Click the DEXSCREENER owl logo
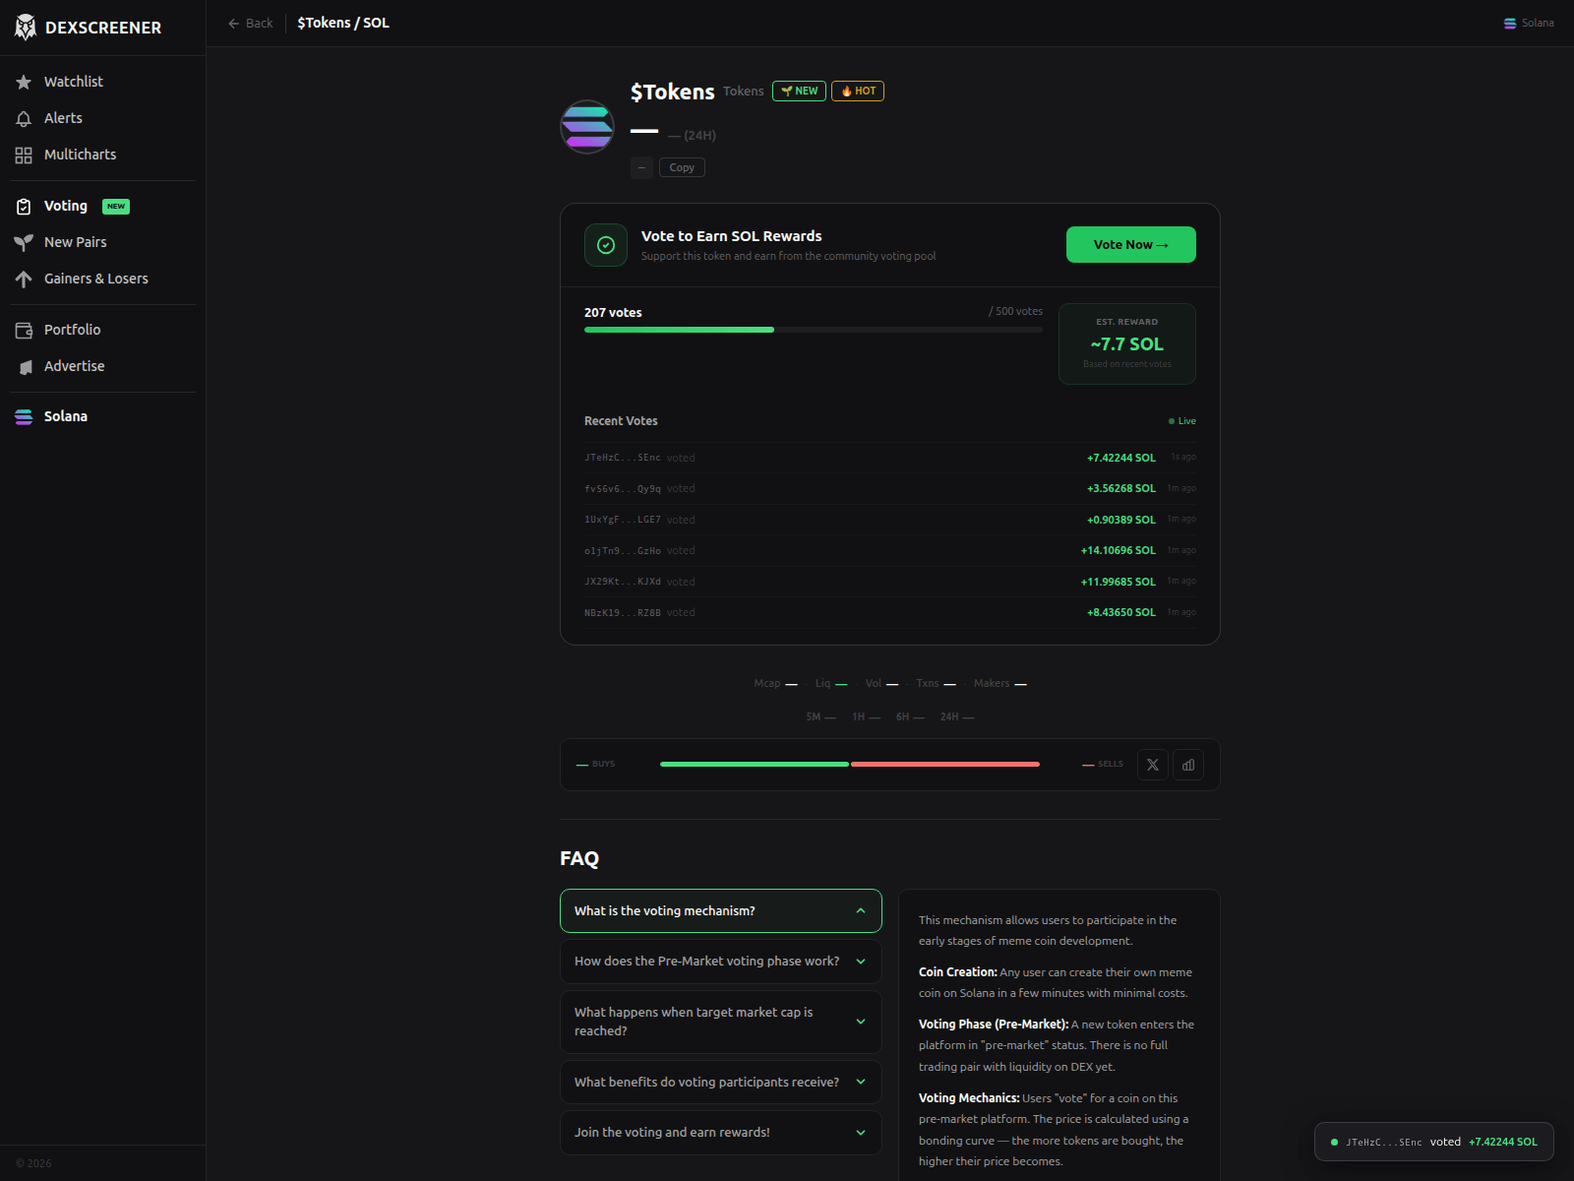1574x1181 pixels. click(x=26, y=28)
